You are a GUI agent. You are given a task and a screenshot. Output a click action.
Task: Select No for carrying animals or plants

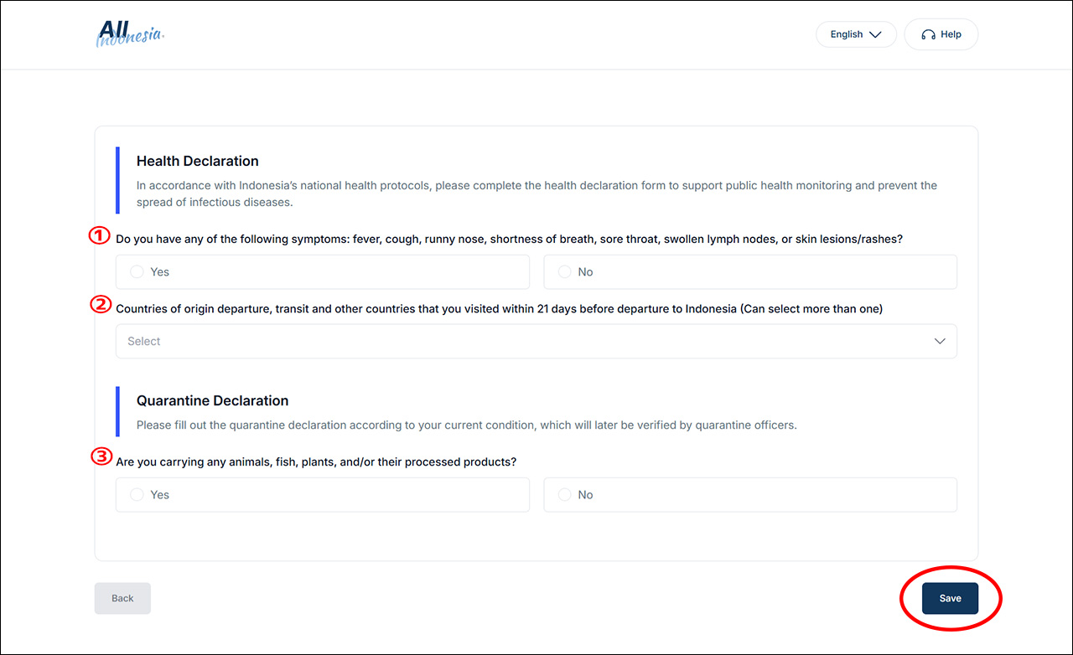750,495
